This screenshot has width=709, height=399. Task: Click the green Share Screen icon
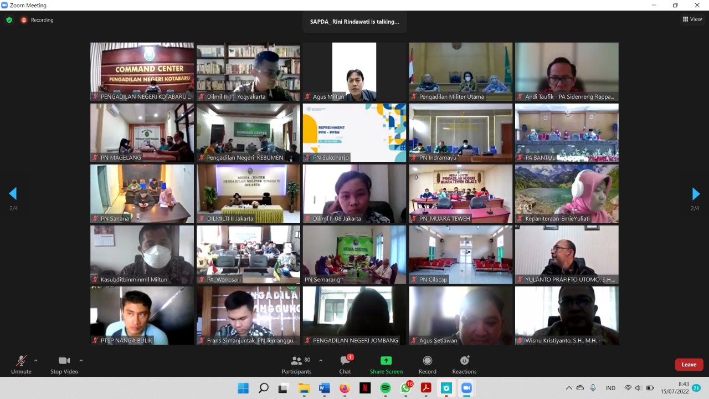point(386,361)
